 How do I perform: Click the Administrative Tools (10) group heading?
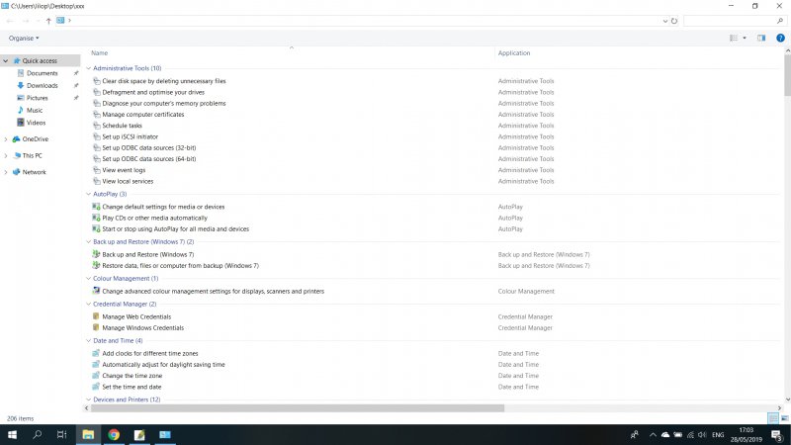pyautogui.click(x=128, y=68)
